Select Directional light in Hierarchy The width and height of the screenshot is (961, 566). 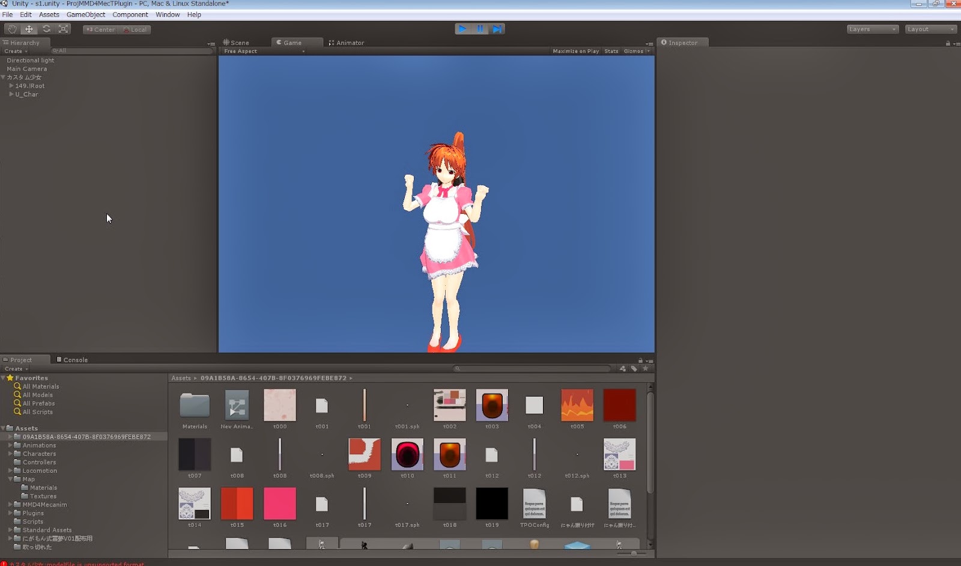pyautogui.click(x=30, y=60)
